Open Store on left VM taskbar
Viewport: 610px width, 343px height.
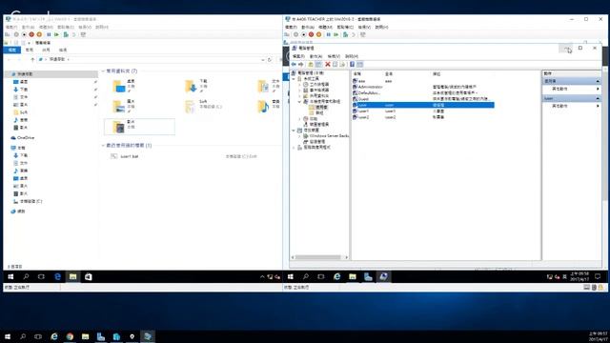(x=89, y=276)
